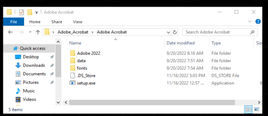Screen dimensions: 268x116
Task: Open the address bar history dropdown
Action: pyautogui.click(x=169, y=32)
